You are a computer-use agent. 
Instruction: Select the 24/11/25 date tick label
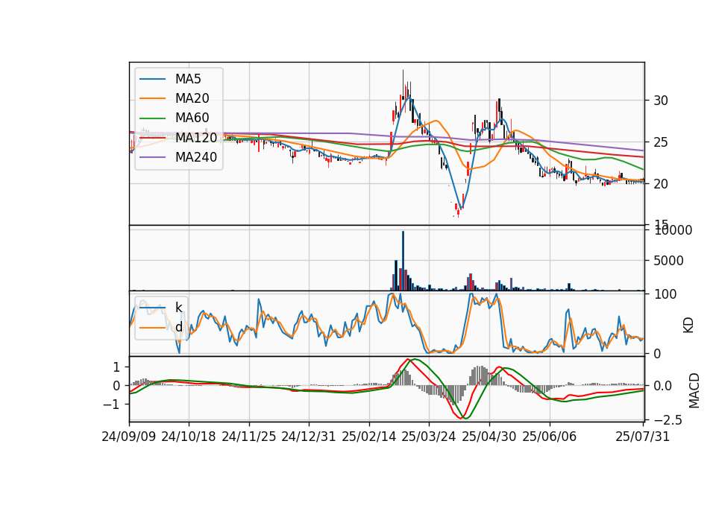249,437
